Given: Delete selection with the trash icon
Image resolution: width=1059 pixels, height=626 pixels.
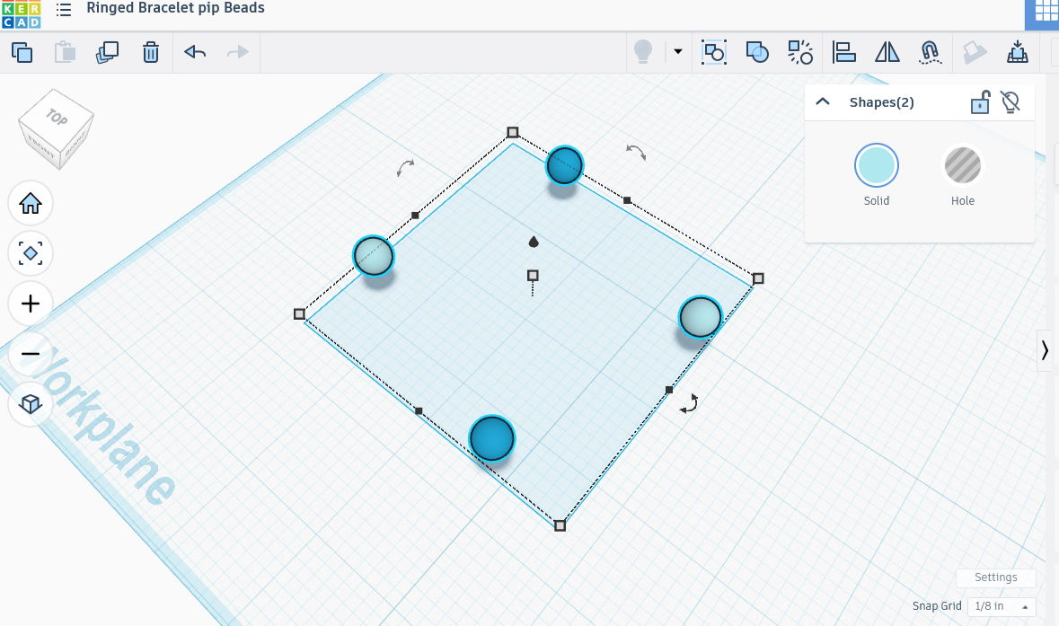Looking at the screenshot, I should (151, 52).
